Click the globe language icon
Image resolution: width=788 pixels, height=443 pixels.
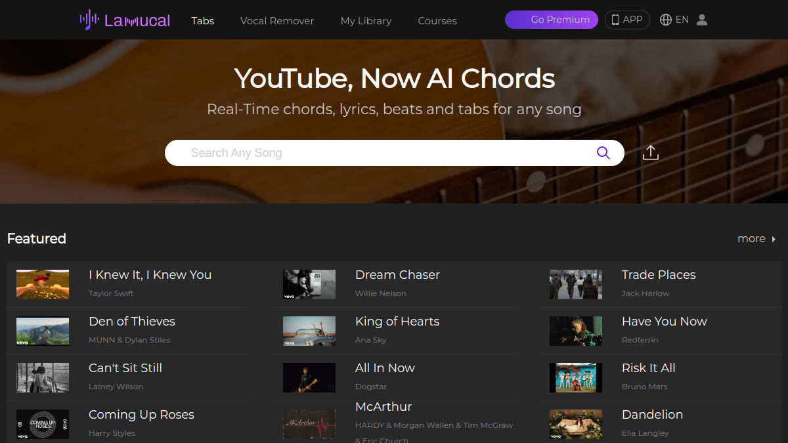(666, 20)
